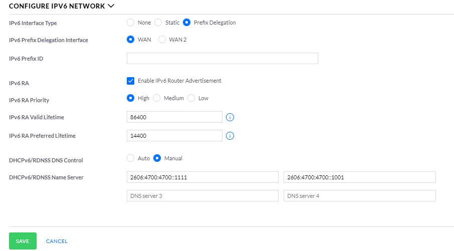
Task: Click the Cancel link
Action: point(57,241)
